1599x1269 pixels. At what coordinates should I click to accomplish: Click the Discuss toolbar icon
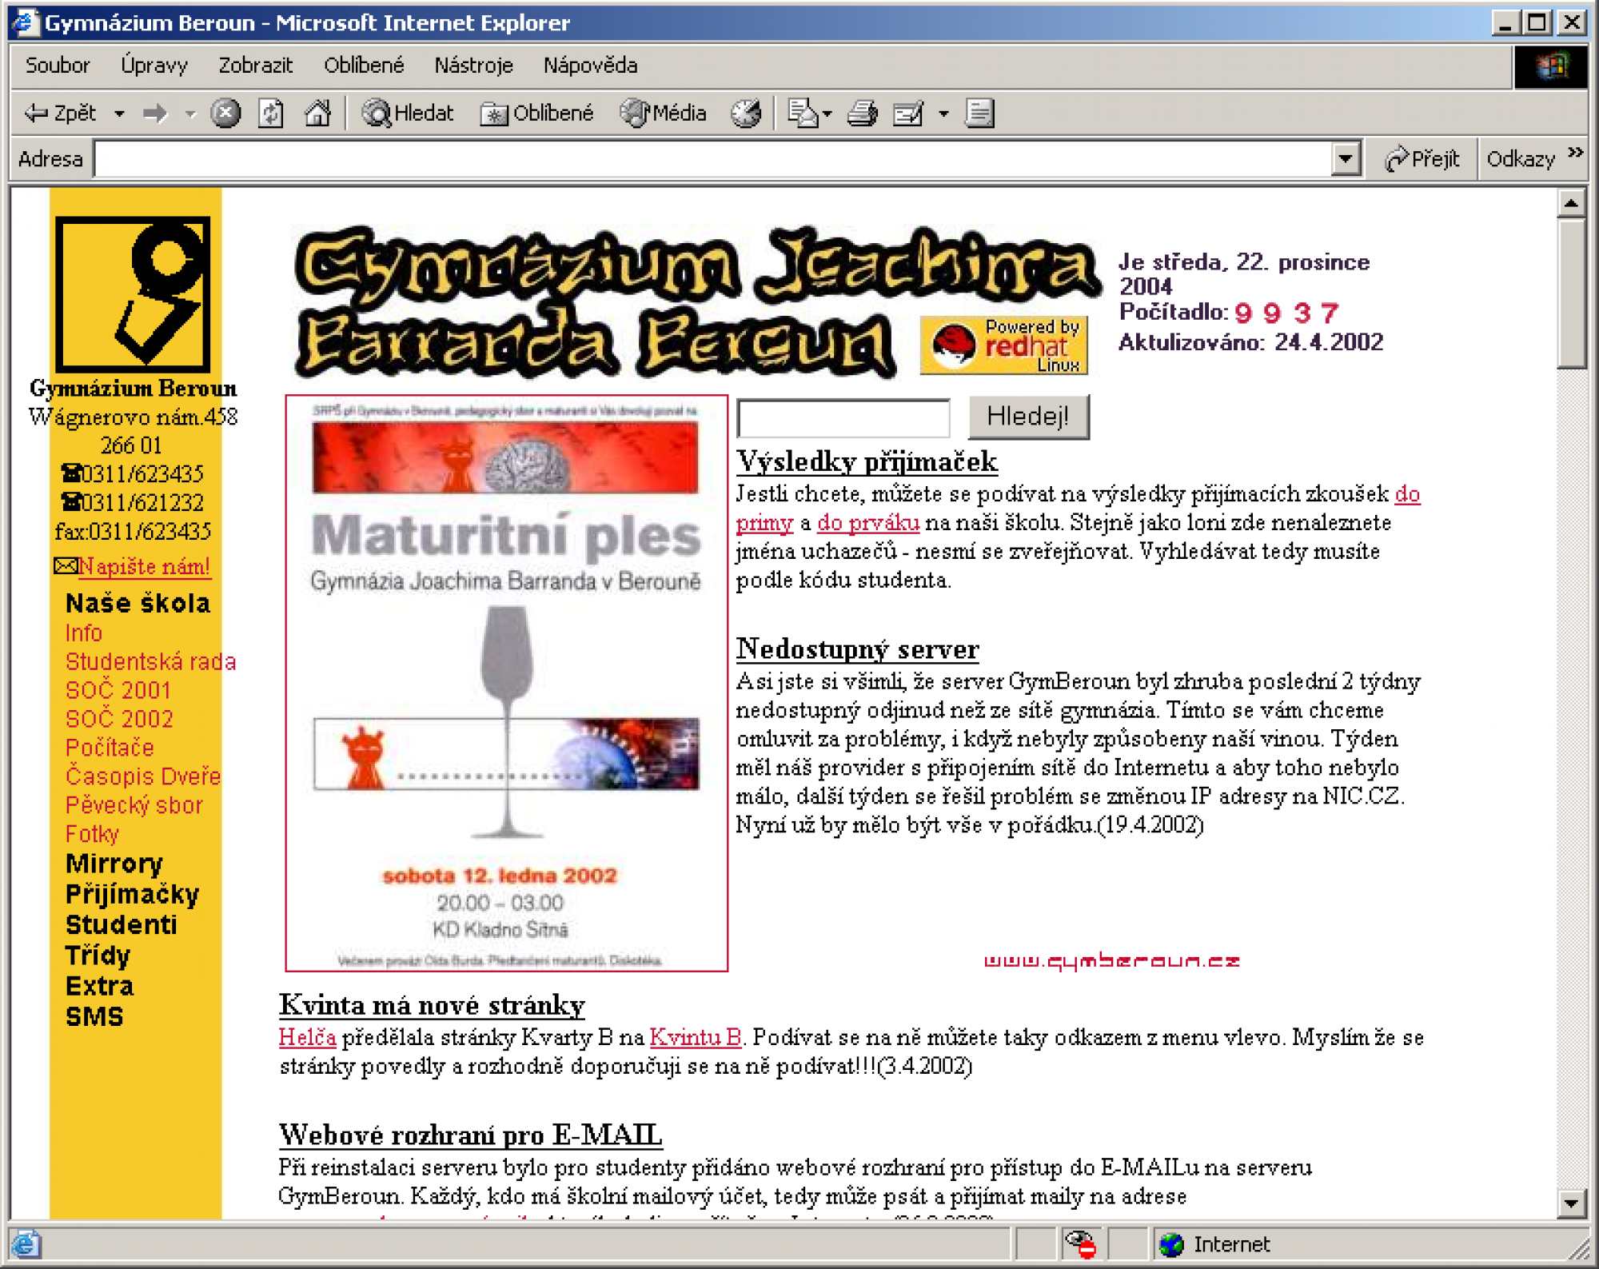(x=979, y=113)
